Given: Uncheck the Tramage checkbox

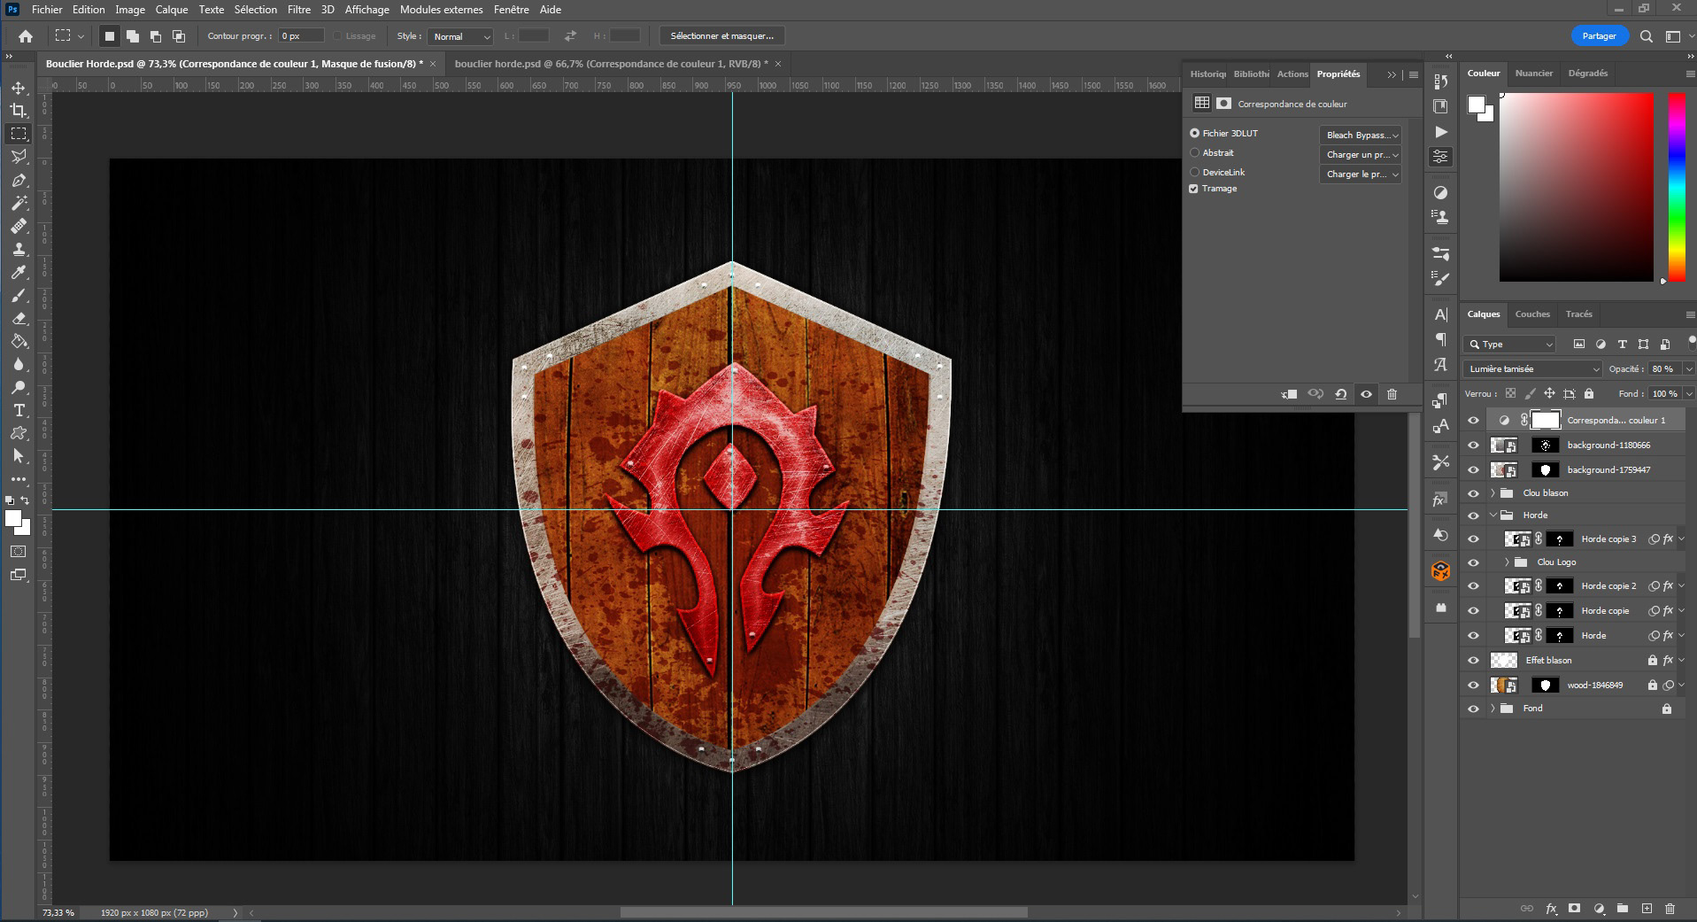Looking at the screenshot, I should pyautogui.click(x=1193, y=189).
